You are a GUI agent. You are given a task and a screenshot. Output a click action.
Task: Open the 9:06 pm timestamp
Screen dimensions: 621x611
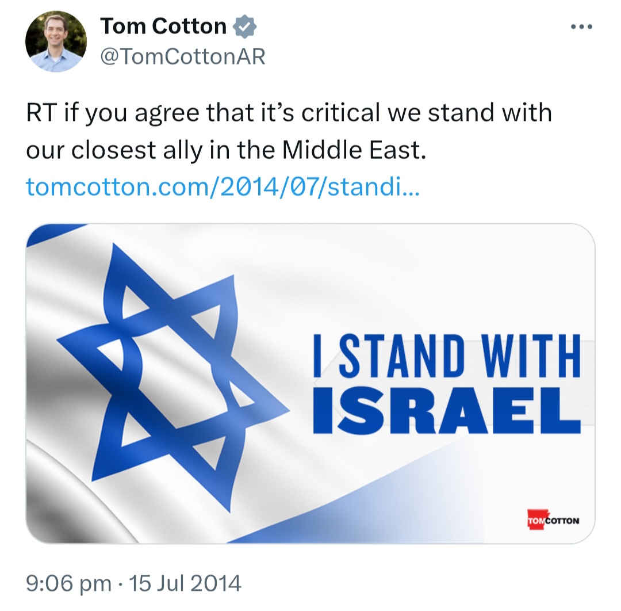tap(68, 583)
